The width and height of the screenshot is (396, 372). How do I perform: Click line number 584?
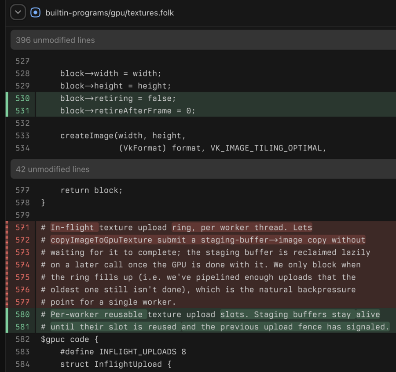(22, 364)
